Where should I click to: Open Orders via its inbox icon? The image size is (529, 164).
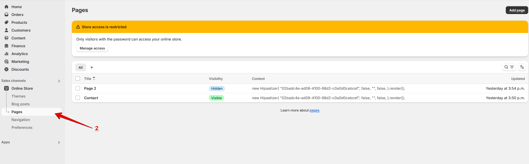click(6, 15)
